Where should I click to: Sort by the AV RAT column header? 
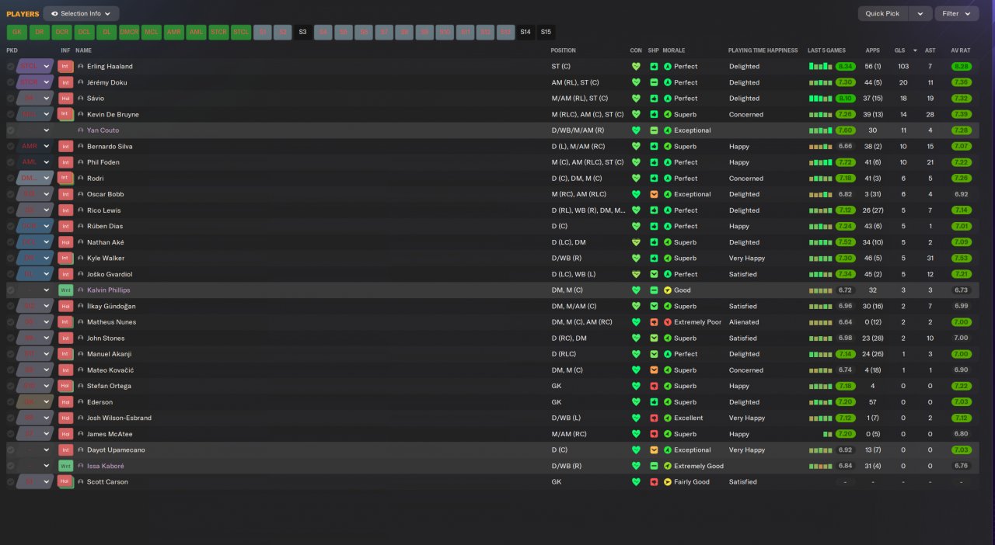[x=960, y=50]
